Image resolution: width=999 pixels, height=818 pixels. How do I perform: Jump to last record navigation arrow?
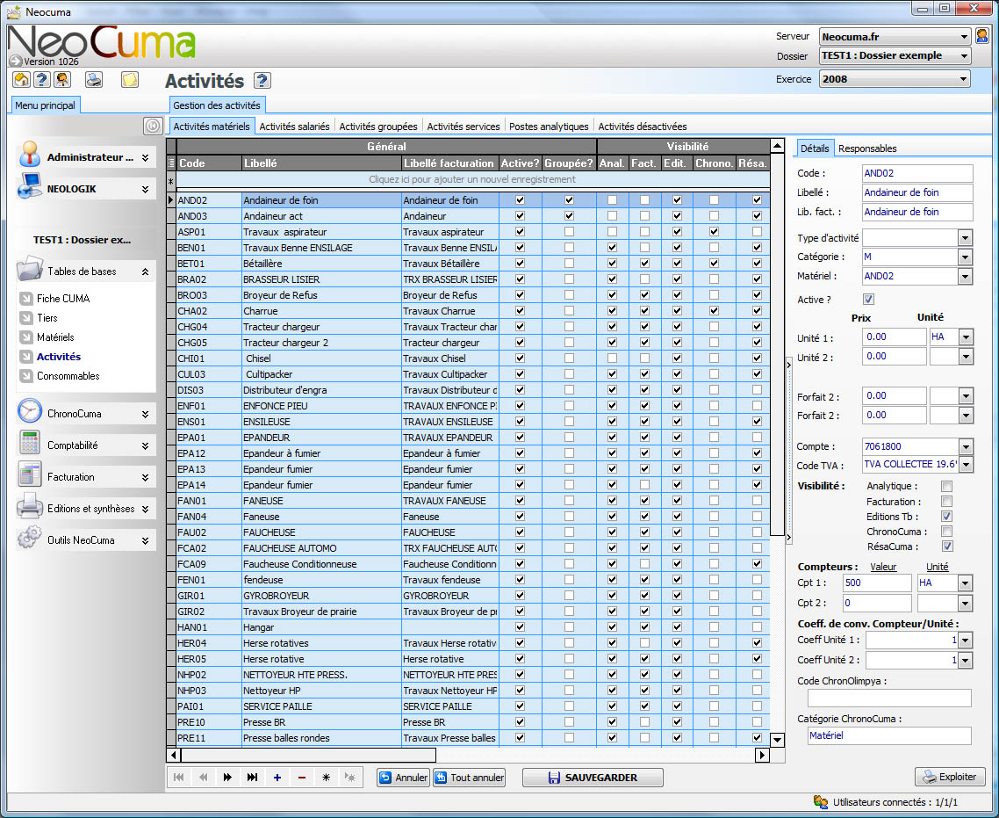(252, 778)
